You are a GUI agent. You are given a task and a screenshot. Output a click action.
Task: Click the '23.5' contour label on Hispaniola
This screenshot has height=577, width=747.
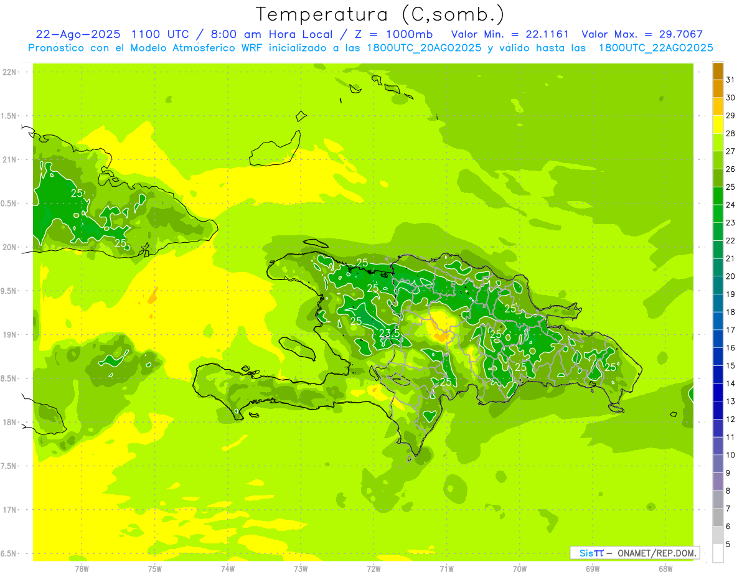(389, 334)
